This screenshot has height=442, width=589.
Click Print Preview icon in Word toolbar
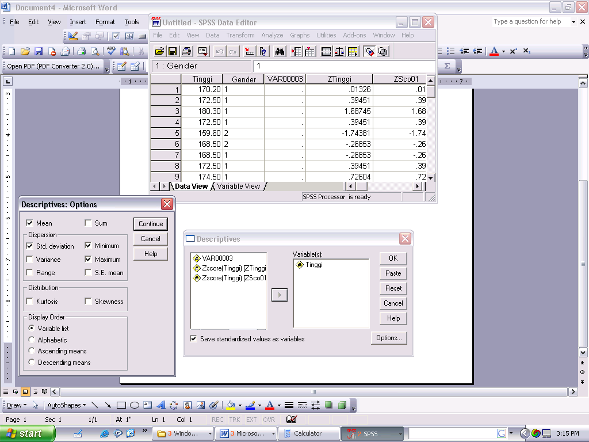(95, 51)
